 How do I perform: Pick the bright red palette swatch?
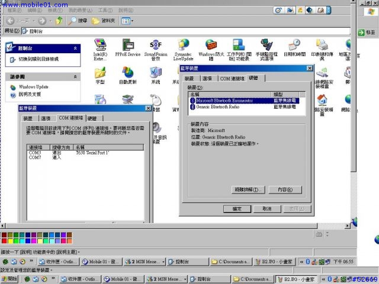tap(4, 241)
